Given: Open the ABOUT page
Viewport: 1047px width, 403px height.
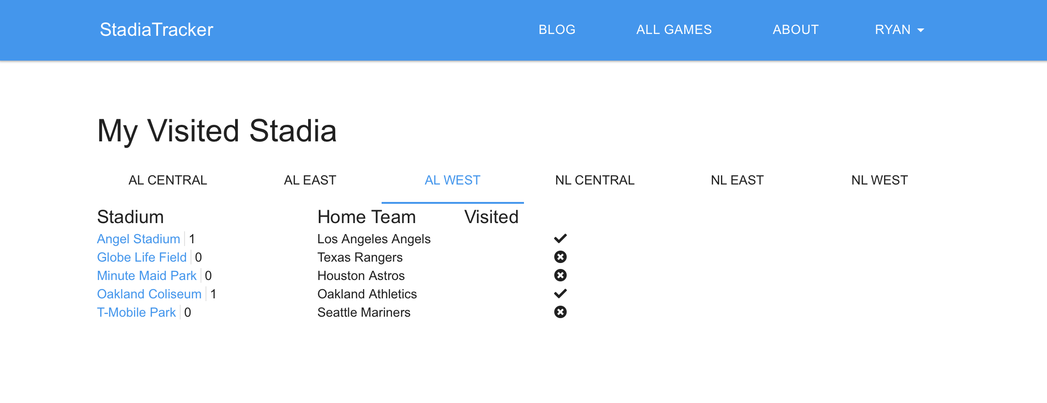Looking at the screenshot, I should (x=795, y=29).
